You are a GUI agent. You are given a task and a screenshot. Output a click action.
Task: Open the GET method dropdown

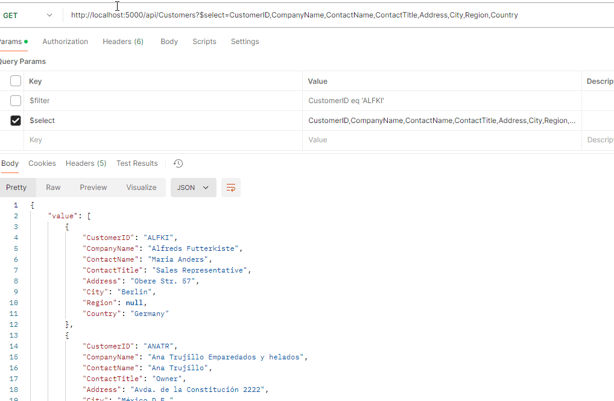[27, 15]
